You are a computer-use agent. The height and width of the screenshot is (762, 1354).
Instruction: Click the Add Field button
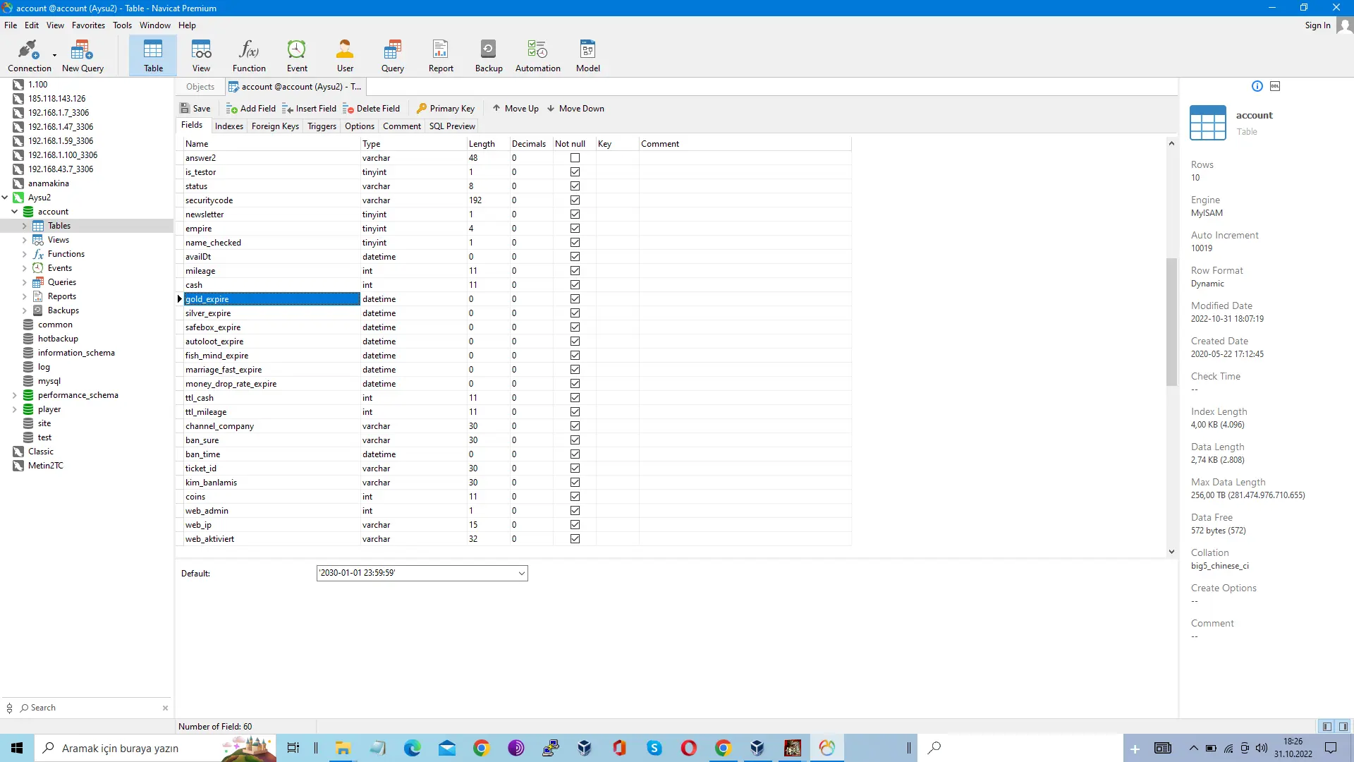pos(251,109)
